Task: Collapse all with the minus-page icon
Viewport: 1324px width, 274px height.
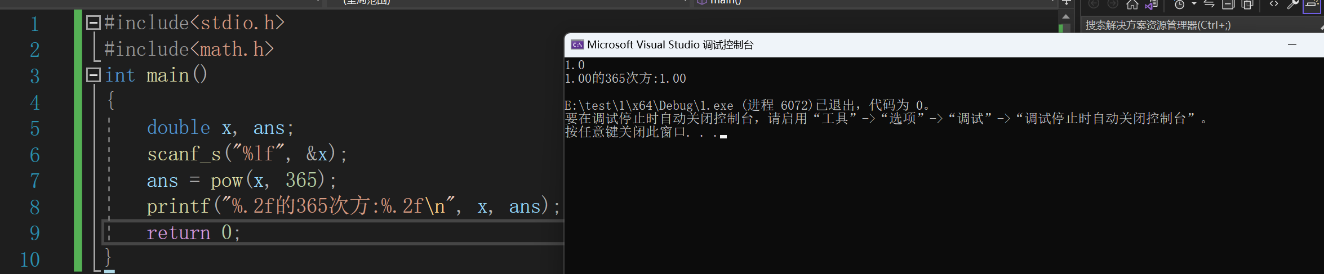Action: [1228, 5]
